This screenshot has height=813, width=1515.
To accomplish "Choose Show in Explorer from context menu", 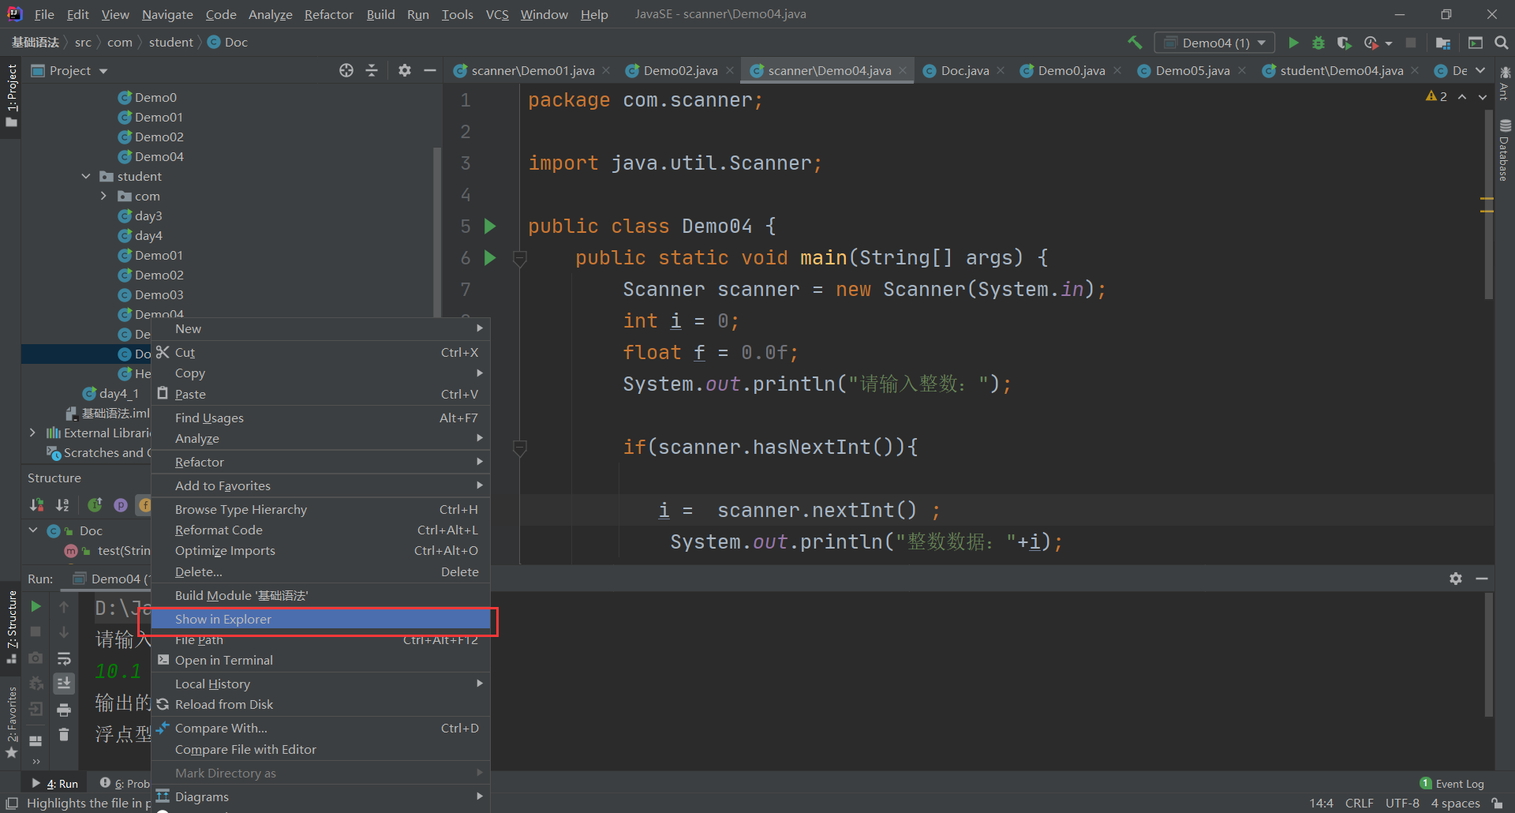I will pos(223,620).
